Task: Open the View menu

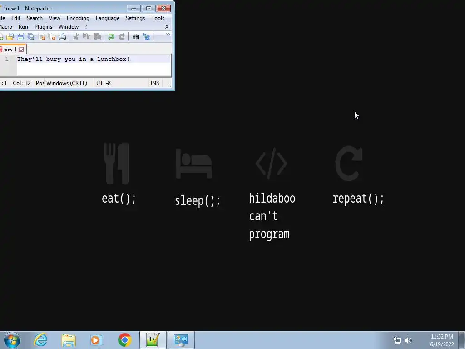Action: [54, 18]
